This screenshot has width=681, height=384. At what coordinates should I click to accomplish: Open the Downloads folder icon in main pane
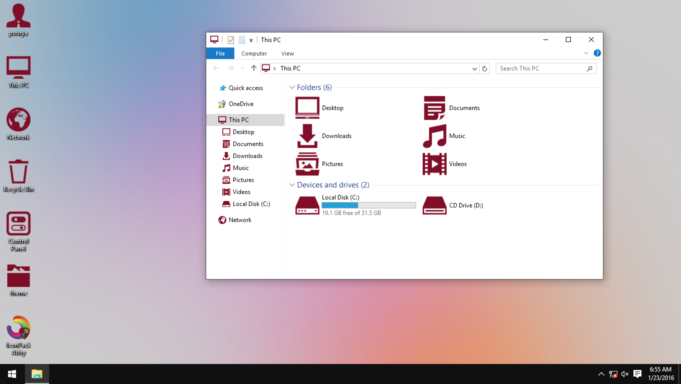pyautogui.click(x=307, y=136)
